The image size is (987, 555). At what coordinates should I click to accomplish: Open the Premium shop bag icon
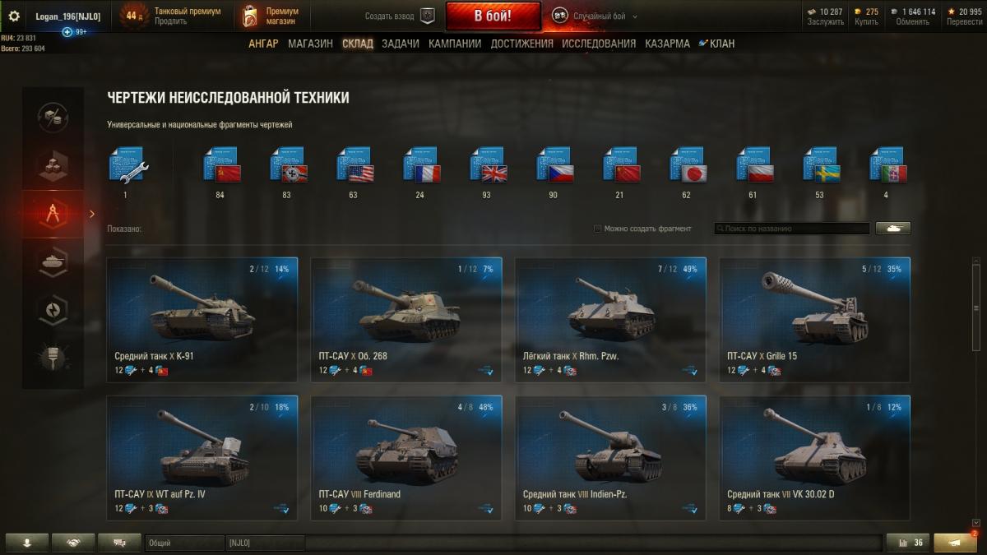[250, 16]
